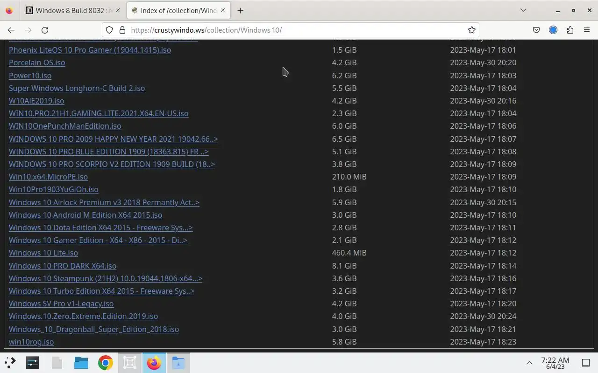Click the Win10Pro1903YuGiOh.iso link
Viewport: 598px width, 373px height.
pos(53,189)
